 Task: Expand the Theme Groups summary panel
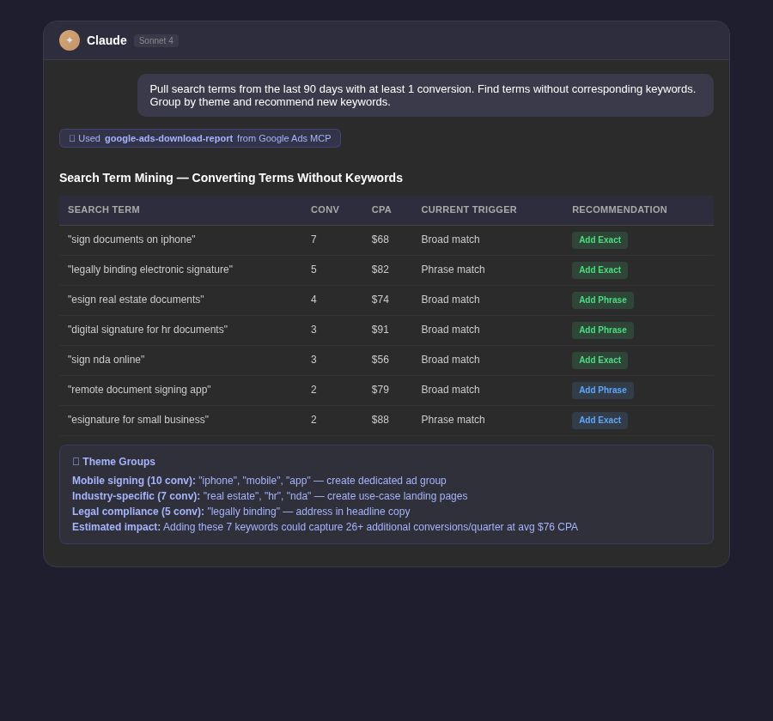click(x=386, y=494)
